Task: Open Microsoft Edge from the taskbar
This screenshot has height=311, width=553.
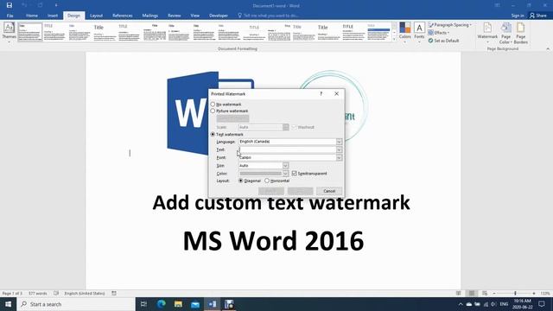Action: click(x=162, y=304)
